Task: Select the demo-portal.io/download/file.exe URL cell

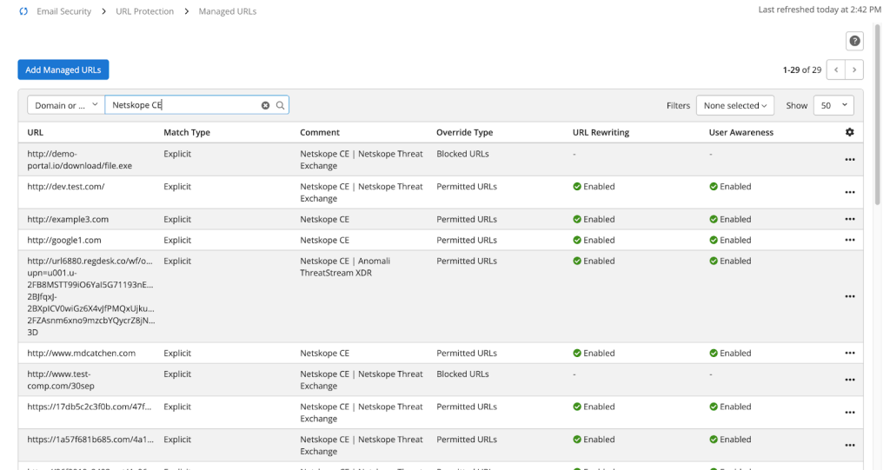Action: (x=79, y=160)
